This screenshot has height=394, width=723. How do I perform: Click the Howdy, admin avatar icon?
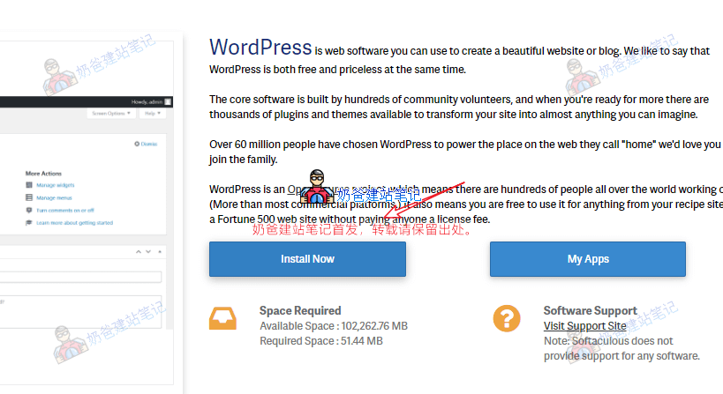pyautogui.click(x=168, y=101)
